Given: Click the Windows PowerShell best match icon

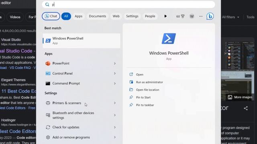Looking at the screenshot, I should [x=48, y=41].
